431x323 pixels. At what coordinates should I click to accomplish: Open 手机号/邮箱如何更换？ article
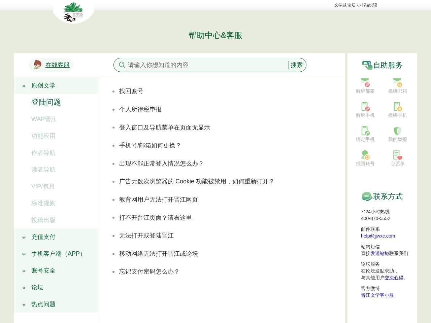[150, 145]
